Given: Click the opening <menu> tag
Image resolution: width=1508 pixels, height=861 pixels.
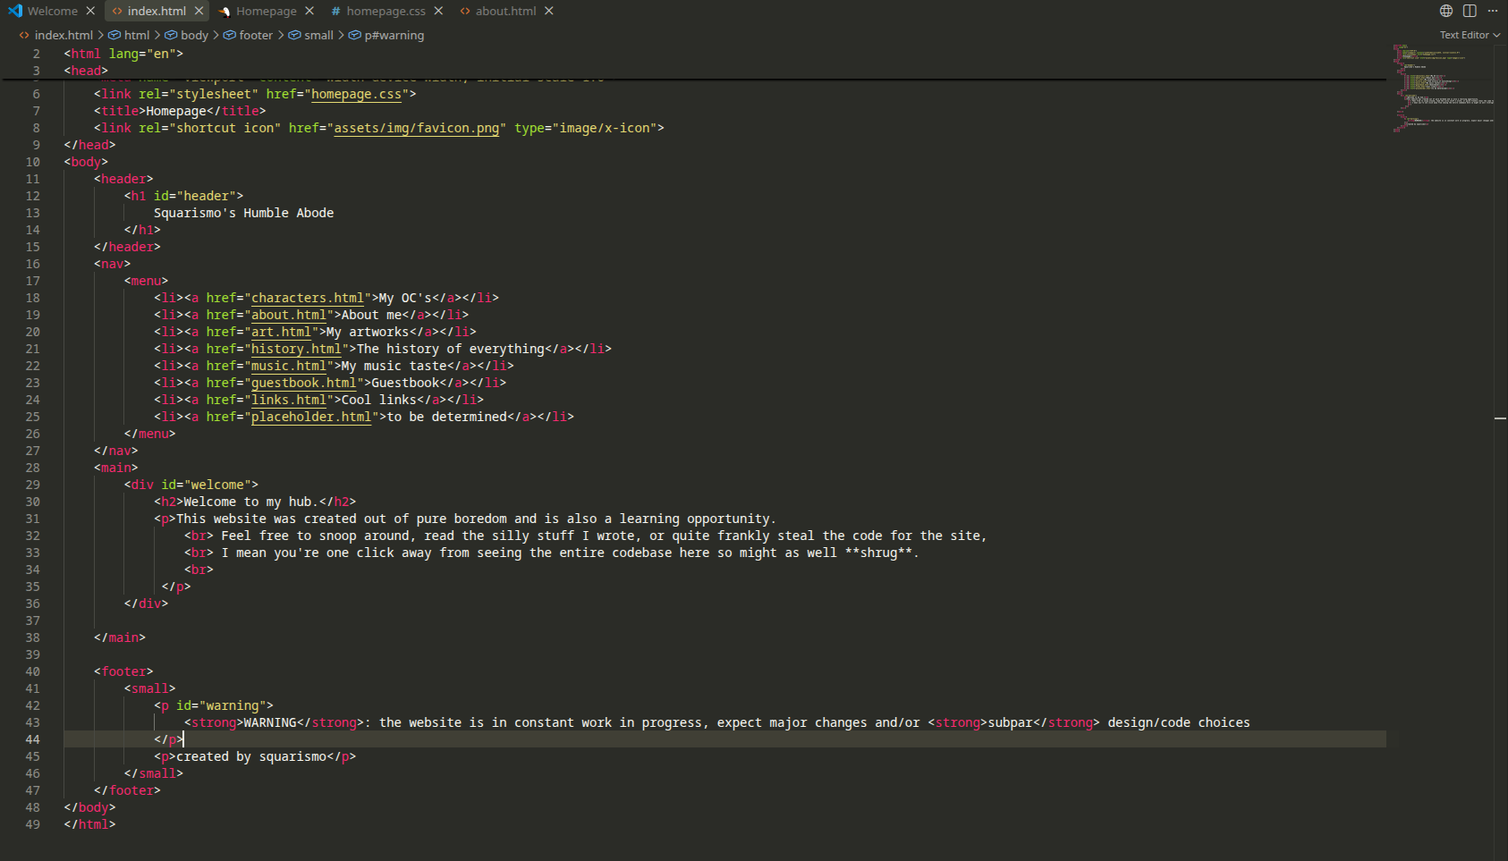Looking at the screenshot, I should 146,281.
